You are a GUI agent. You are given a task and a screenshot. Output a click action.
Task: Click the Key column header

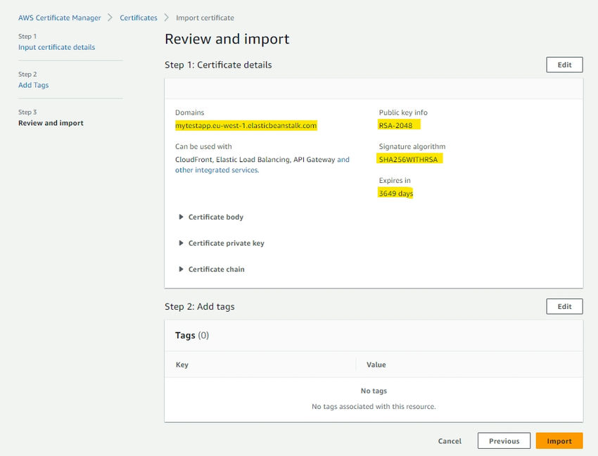(182, 365)
